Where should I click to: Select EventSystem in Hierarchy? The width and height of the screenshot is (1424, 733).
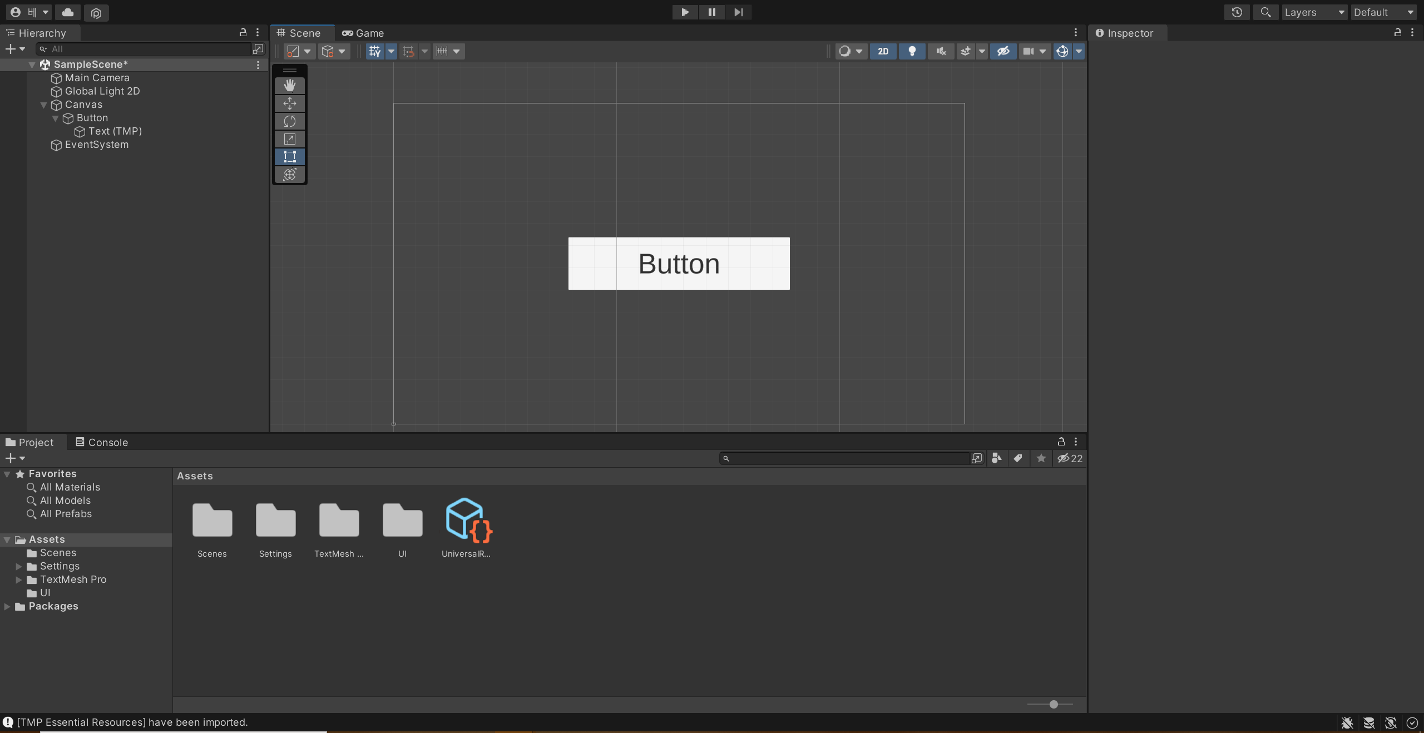96,145
